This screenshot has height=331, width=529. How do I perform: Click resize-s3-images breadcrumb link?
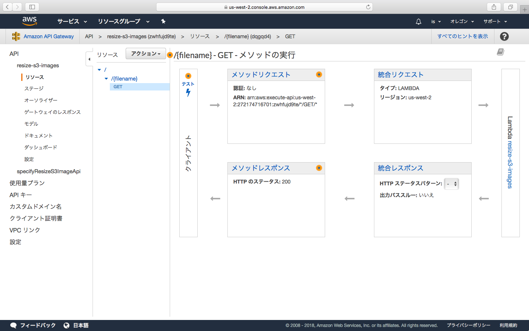[141, 36]
